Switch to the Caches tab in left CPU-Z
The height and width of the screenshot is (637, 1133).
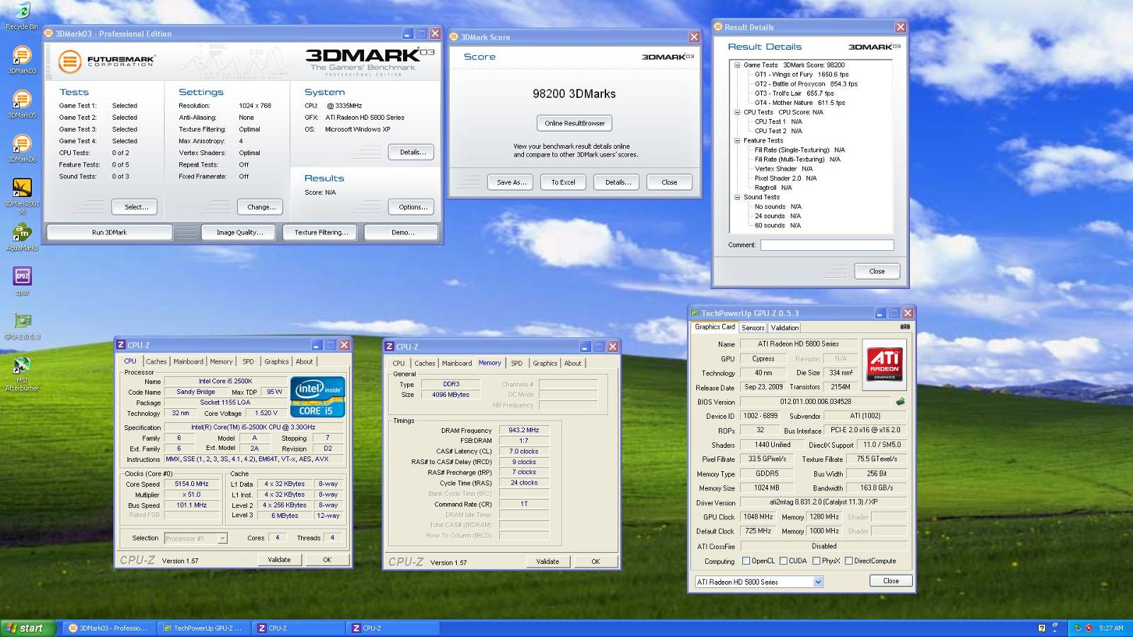[156, 361]
